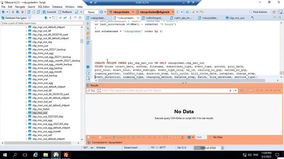Open the Window menu

(x=70, y=7)
